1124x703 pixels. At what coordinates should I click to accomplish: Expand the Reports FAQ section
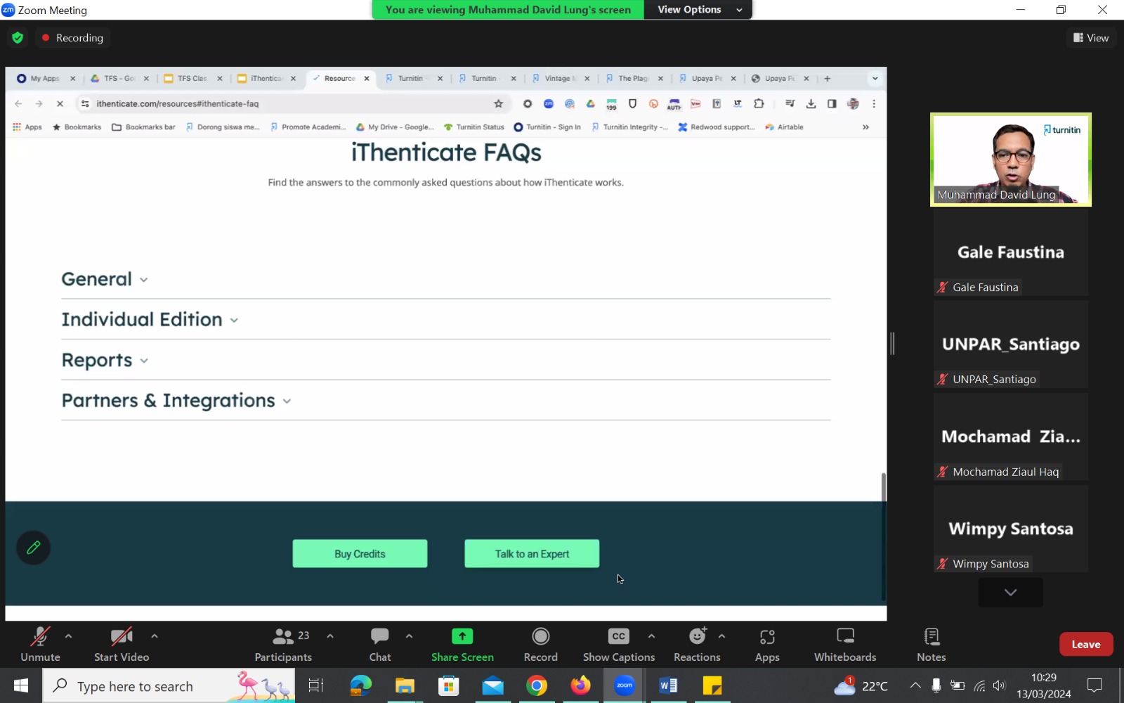tap(105, 361)
